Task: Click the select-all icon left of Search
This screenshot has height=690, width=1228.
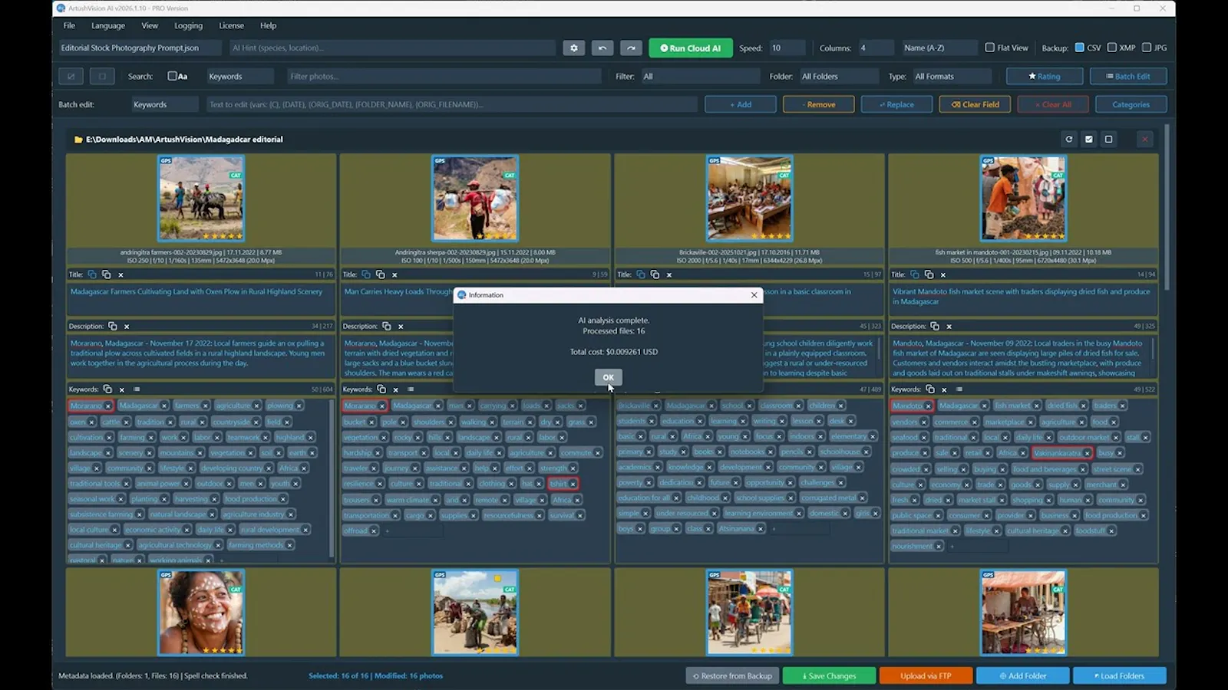Action: tap(71, 76)
